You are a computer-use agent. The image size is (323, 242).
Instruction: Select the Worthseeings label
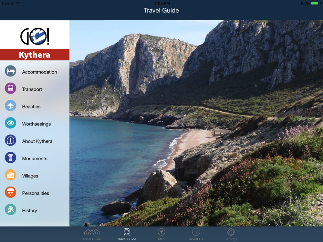(36, 124)
